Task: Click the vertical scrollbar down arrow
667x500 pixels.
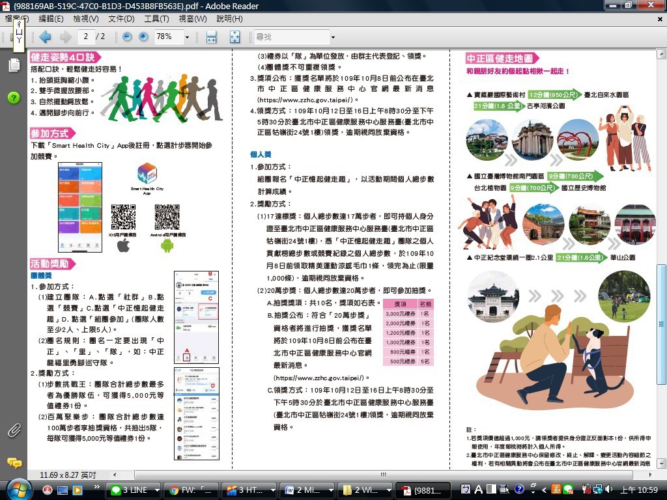Action: 661,464
